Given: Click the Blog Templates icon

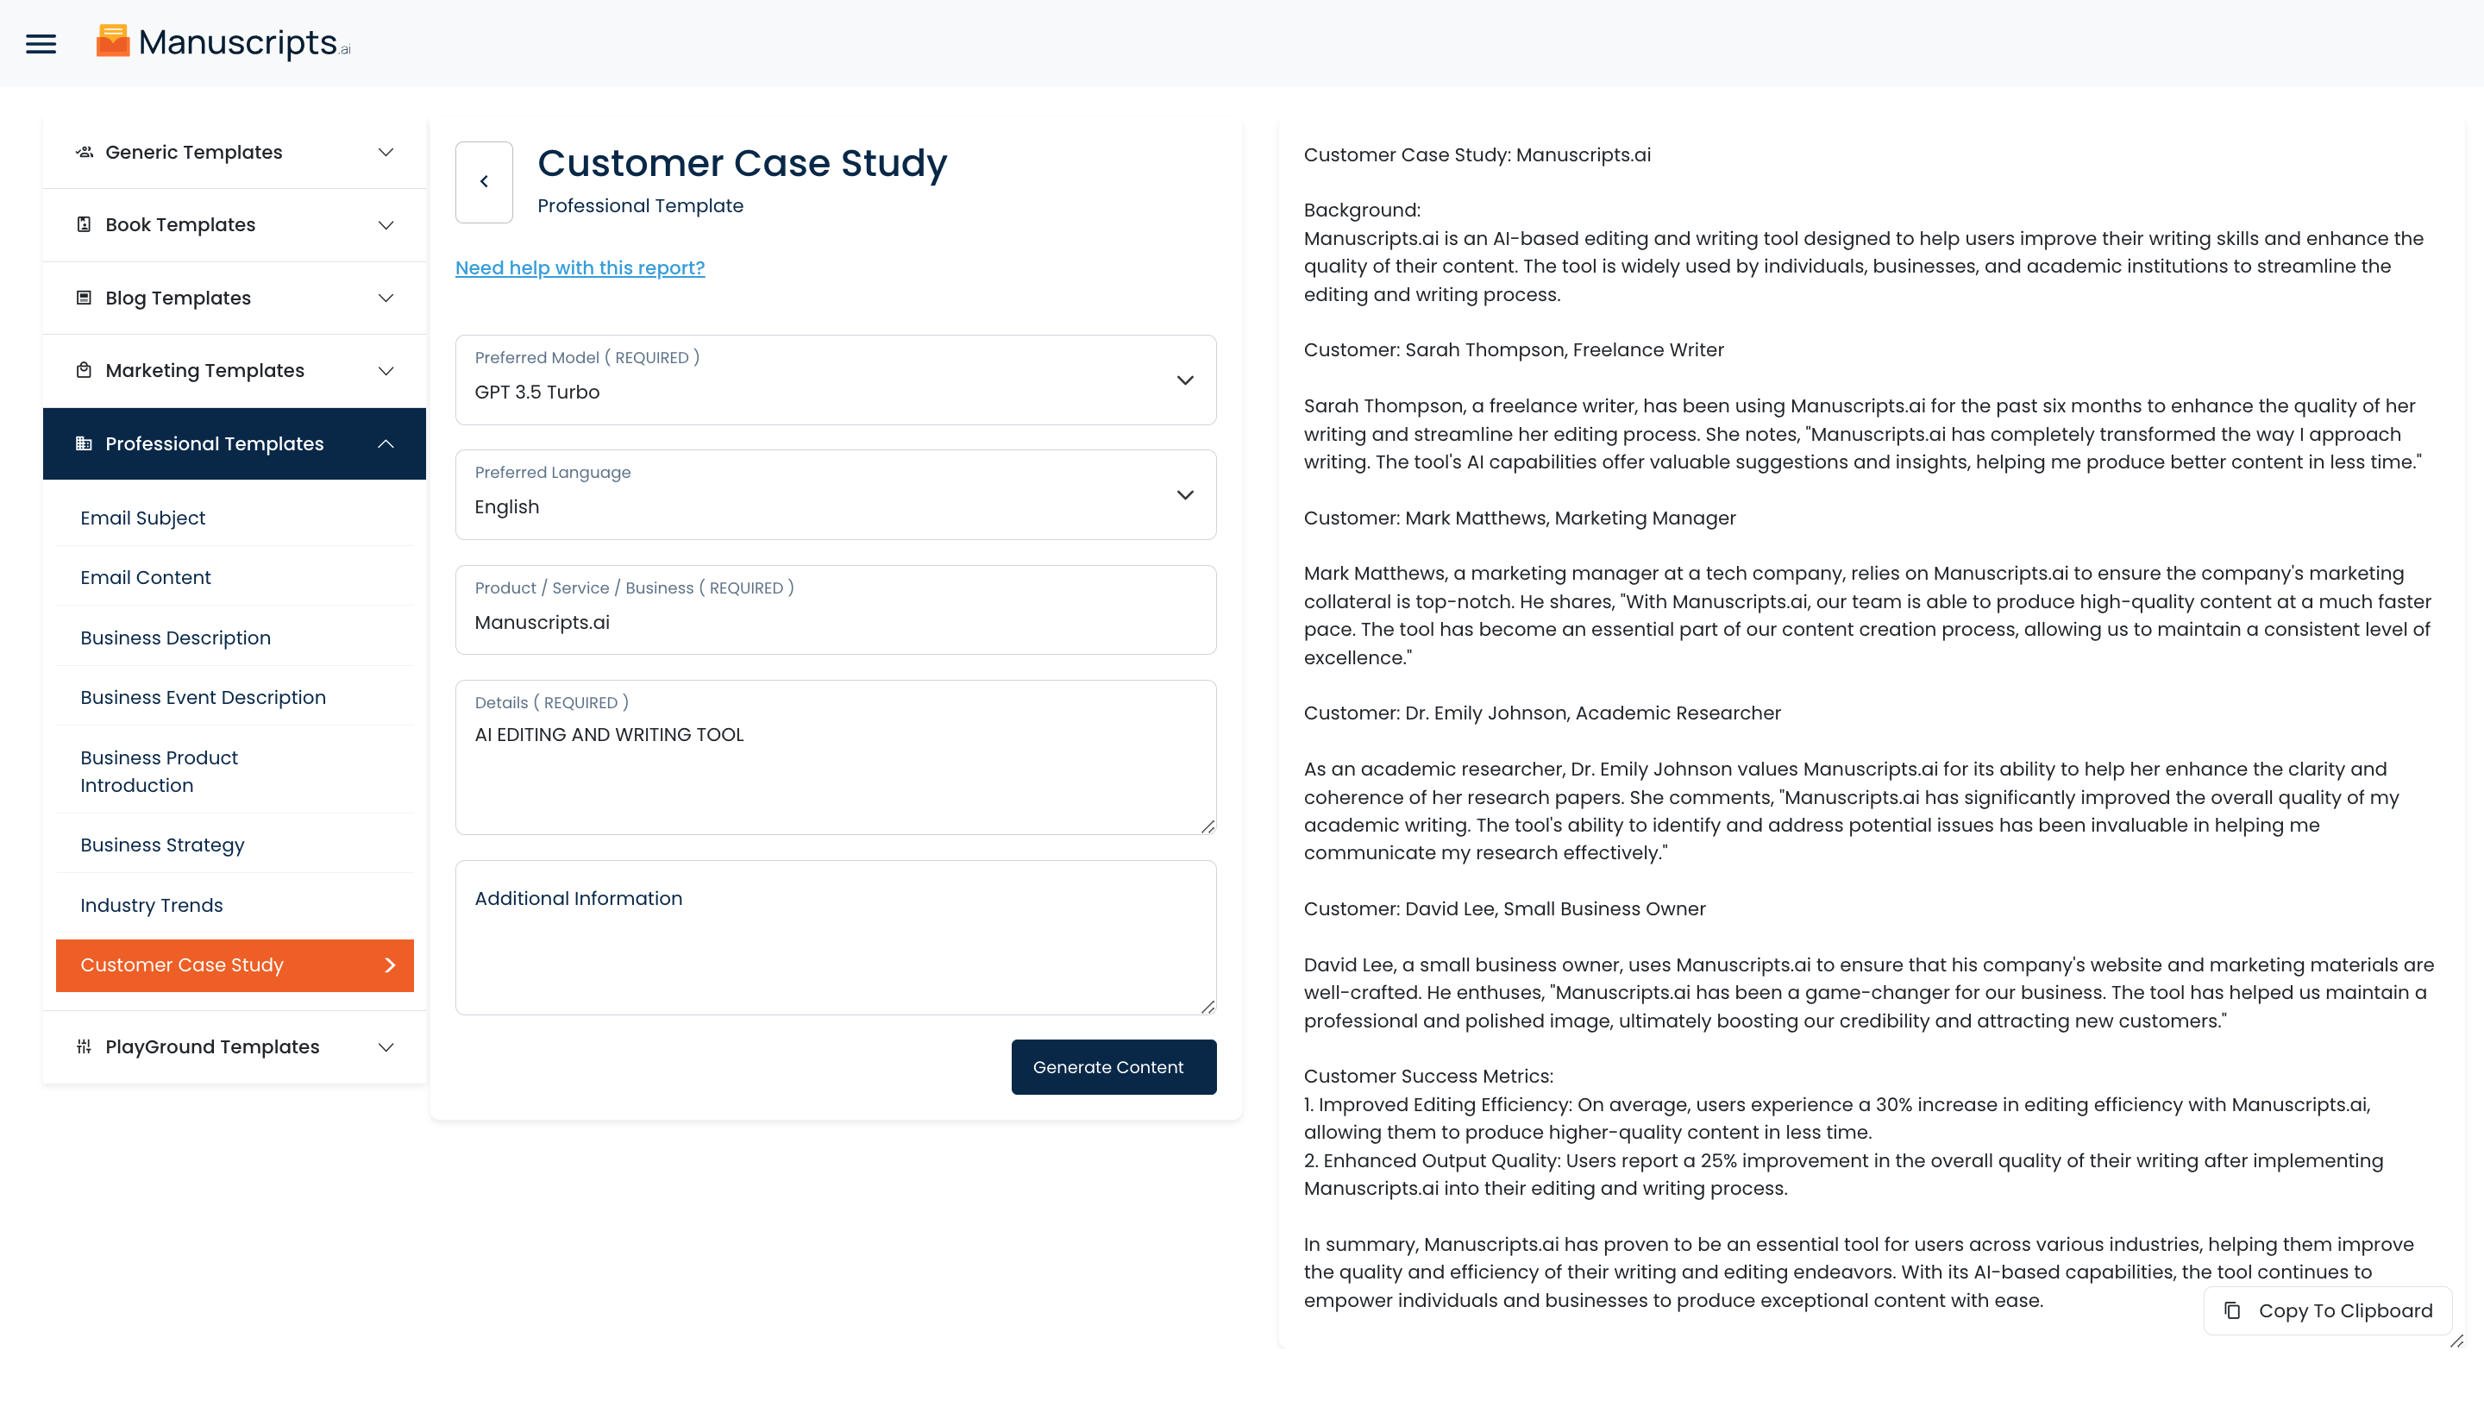Looking at the screenshot, I should [84, 298].
